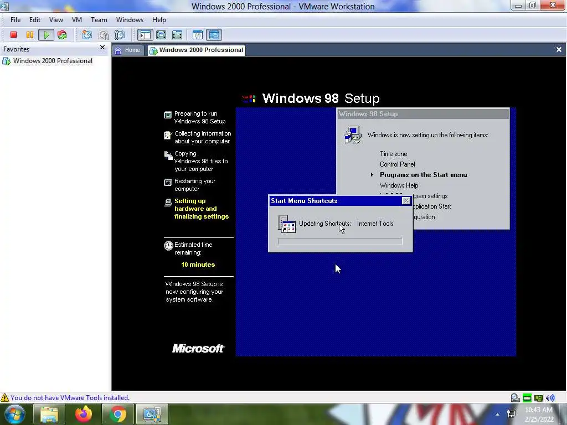Open the Edit menu

coord(35,20)
